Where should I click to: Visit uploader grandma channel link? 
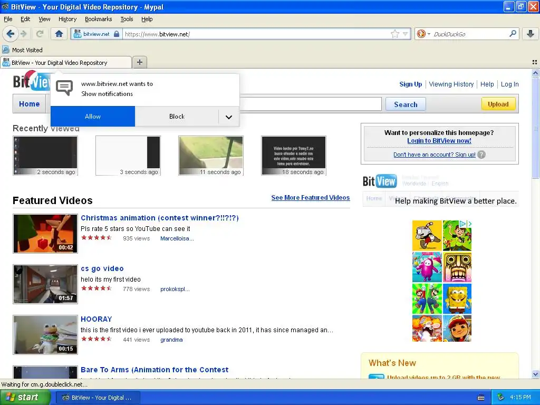tap(171, 340)
